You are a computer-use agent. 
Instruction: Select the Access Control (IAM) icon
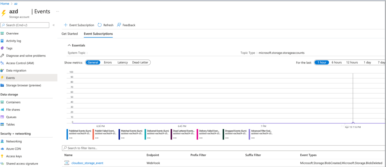coord(2,63)
